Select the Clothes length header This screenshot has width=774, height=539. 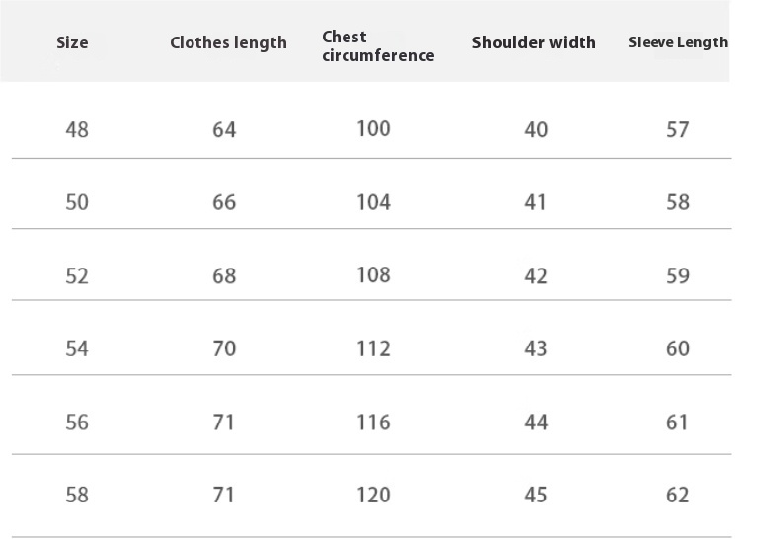pyautogui.click(x=228, y=43)
